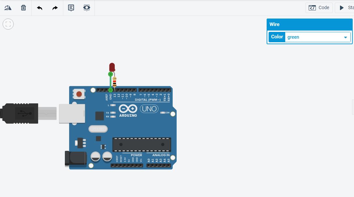
Task: Redo the last action
Action: click(x=55, y=8)
